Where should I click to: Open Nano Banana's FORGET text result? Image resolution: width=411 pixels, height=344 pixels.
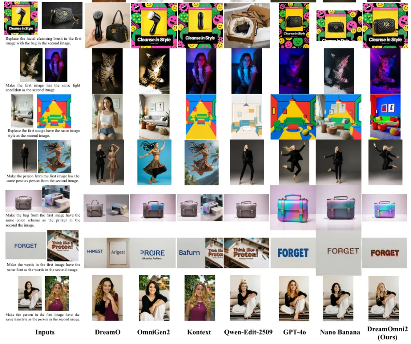338,252
